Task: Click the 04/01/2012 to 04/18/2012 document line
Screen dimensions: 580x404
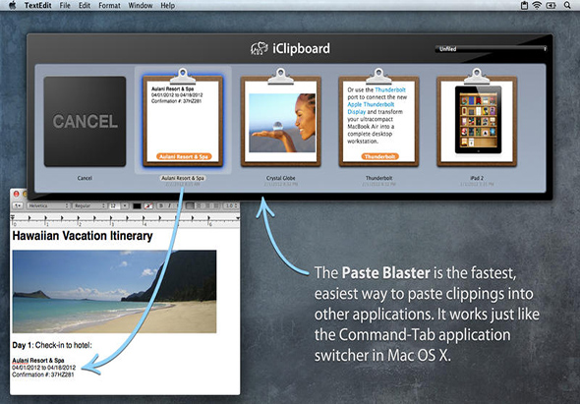Action: 43,368
